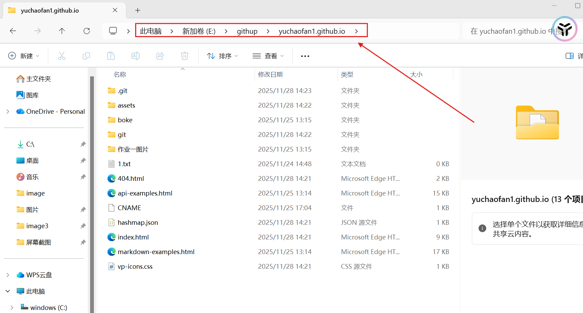The height and width of the screenshot is (313, 583).
Task: Click the Delete trash can icon
Action: click(x=185, y=56)
